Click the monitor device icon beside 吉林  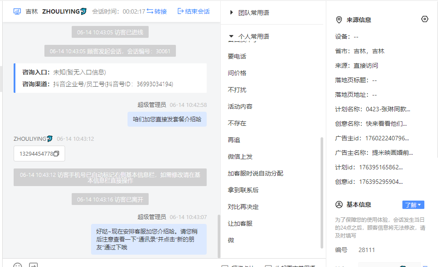(x=17, y=11)
